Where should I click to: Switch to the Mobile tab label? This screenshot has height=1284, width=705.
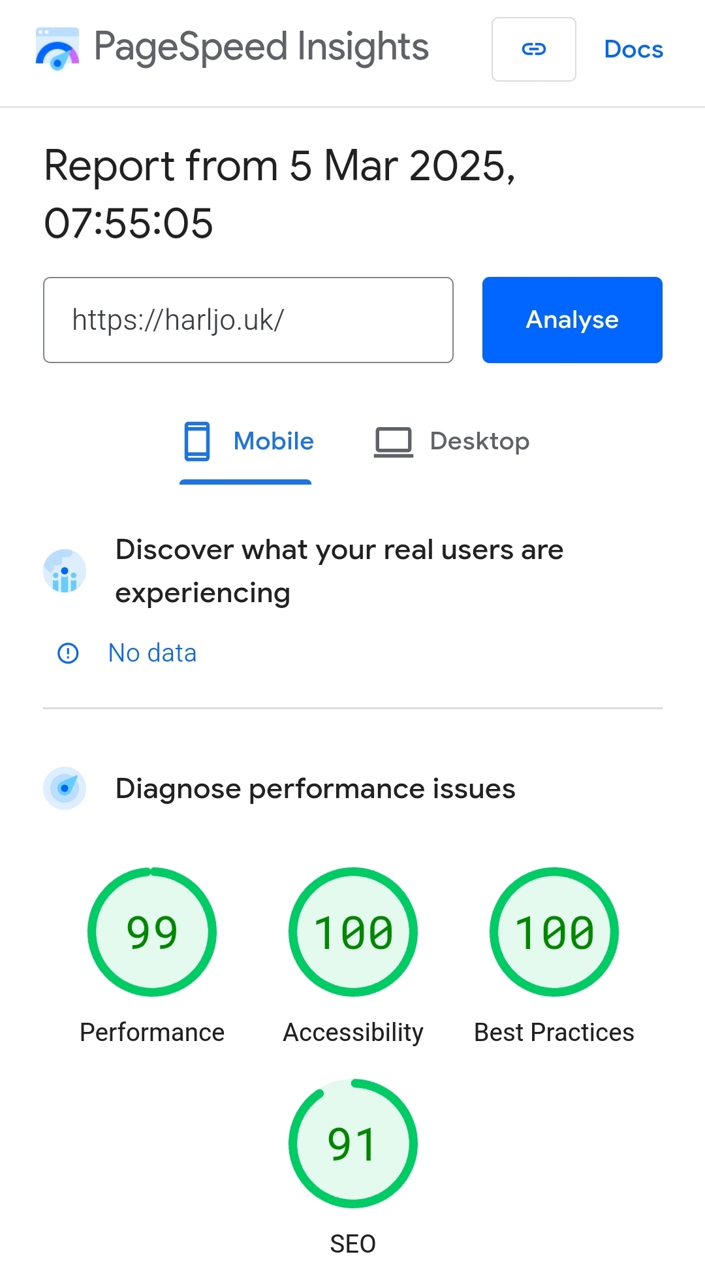coord(274,441)
